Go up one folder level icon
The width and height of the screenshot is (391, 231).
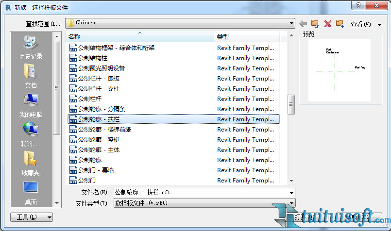pyautogui.click(x=315, y=24)
